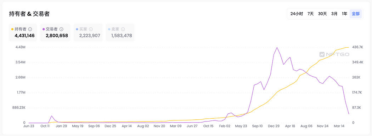
Task: Click info icon next to 交易者
Action: [x=61, y=29]
